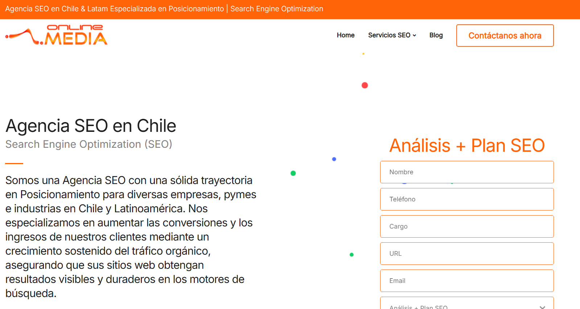Click the Agencia SEO en Chile heading

91,126
